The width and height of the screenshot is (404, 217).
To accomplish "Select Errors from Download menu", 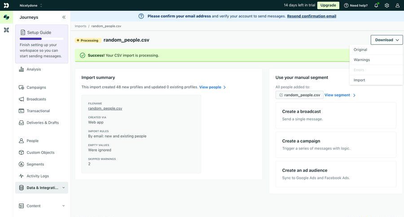I will (x=376, y=70).
